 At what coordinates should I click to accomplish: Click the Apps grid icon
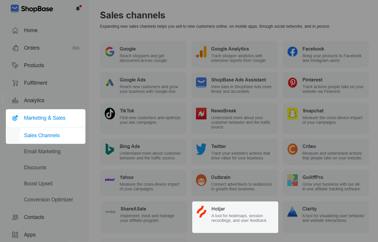tap(15, 235)
